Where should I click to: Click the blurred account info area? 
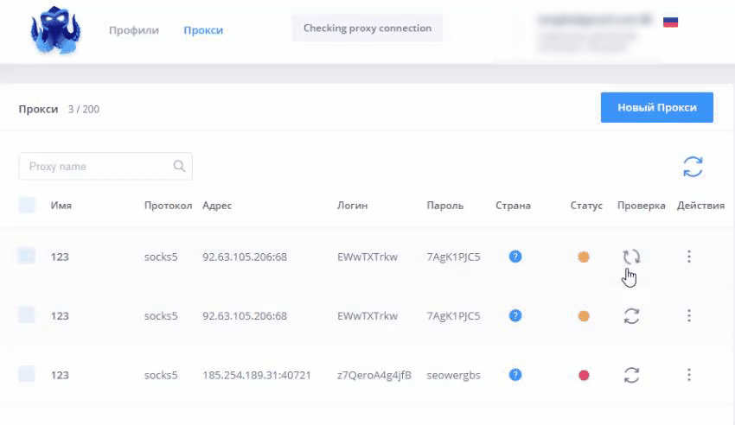593,33
